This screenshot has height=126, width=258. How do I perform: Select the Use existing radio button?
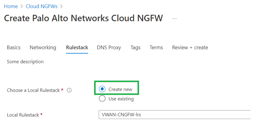coord(102,99)
